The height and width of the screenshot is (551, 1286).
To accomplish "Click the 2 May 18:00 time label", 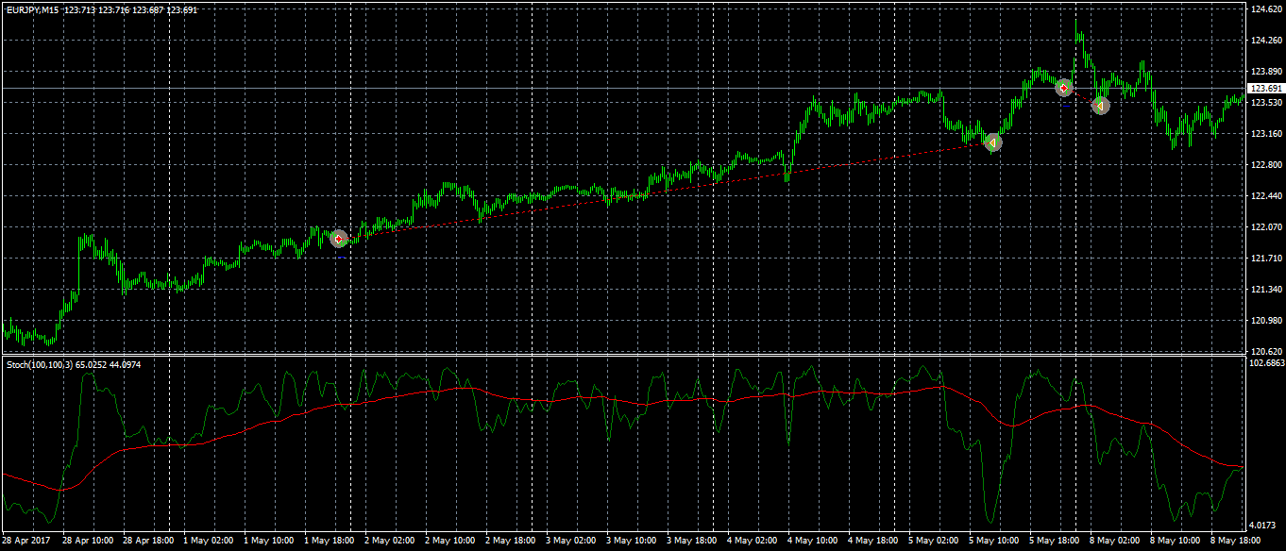I will coord(511,542).
